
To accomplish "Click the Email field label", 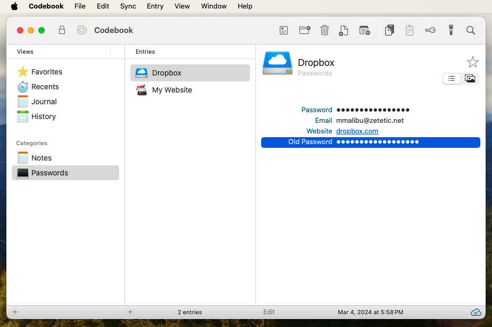I will pyautogui.click(x=323, y=120).
